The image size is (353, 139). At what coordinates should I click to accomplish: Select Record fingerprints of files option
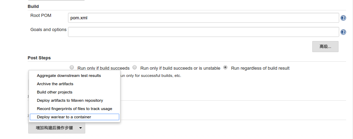(x=74, y=109)
